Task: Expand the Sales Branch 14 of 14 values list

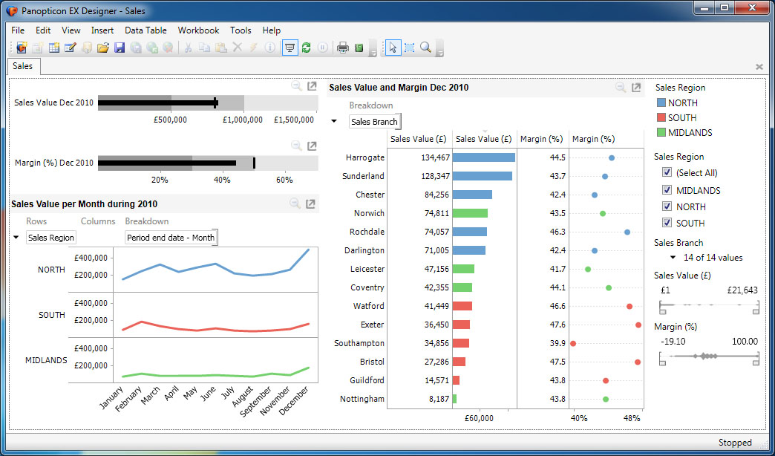Action: click(x=673, y=258)
